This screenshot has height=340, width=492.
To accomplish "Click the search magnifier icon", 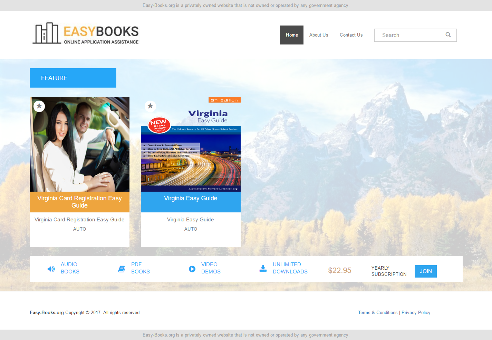I will coord(448,35).
